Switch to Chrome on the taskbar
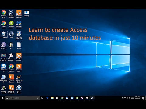Screen dimensions: 146x109 click(x=62, y=98)
